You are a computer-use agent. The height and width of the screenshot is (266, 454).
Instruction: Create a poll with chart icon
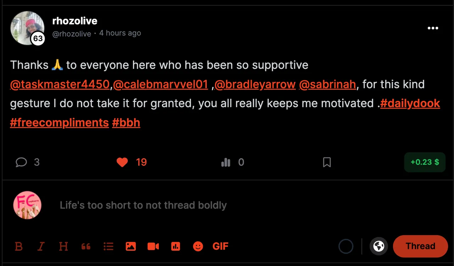point(176,246)
